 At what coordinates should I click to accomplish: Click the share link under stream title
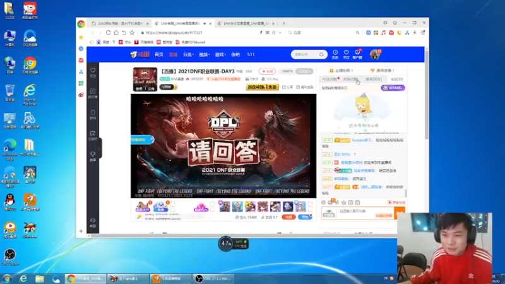(287, 87)
